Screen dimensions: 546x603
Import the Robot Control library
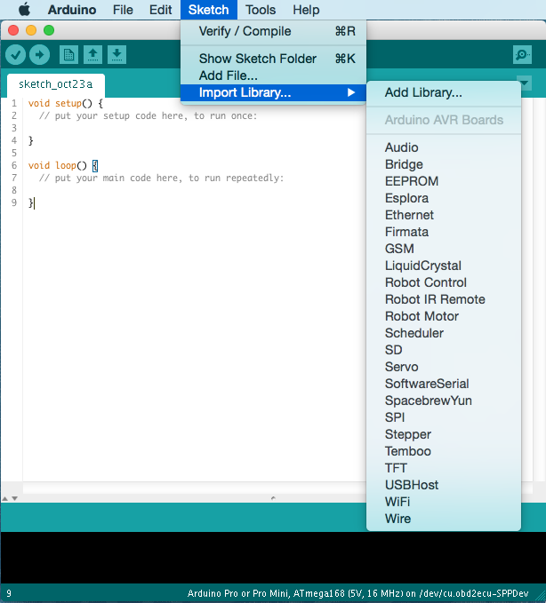click(444, 282)
